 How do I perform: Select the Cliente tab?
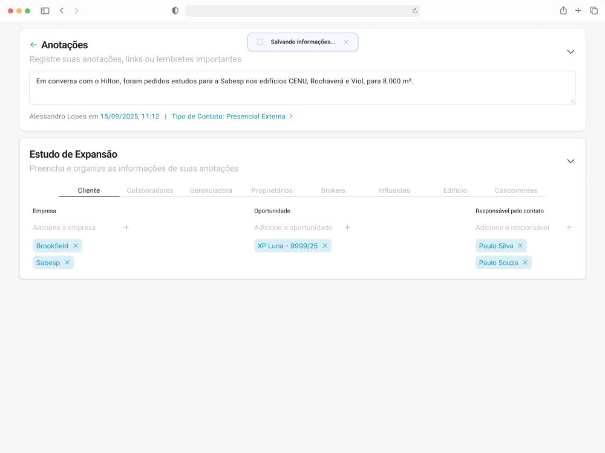point(89,190)
